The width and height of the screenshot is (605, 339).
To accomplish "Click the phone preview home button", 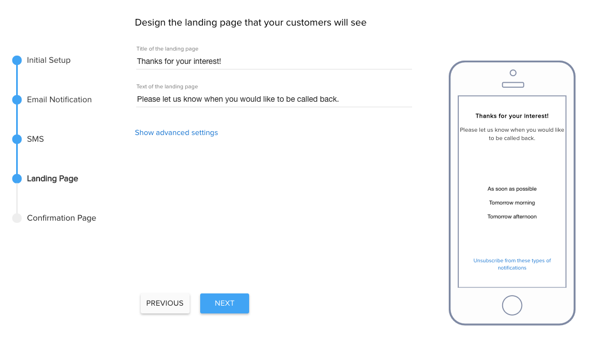I will 512,306.
